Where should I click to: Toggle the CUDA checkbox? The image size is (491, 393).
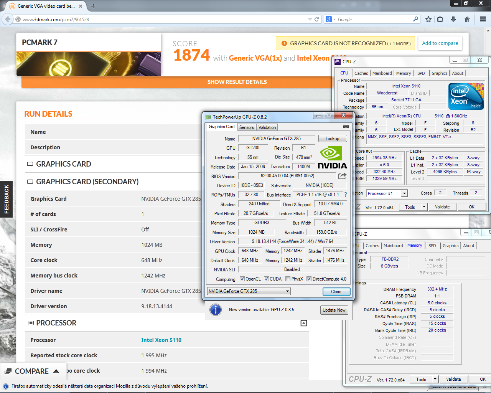tap(266, 279)
